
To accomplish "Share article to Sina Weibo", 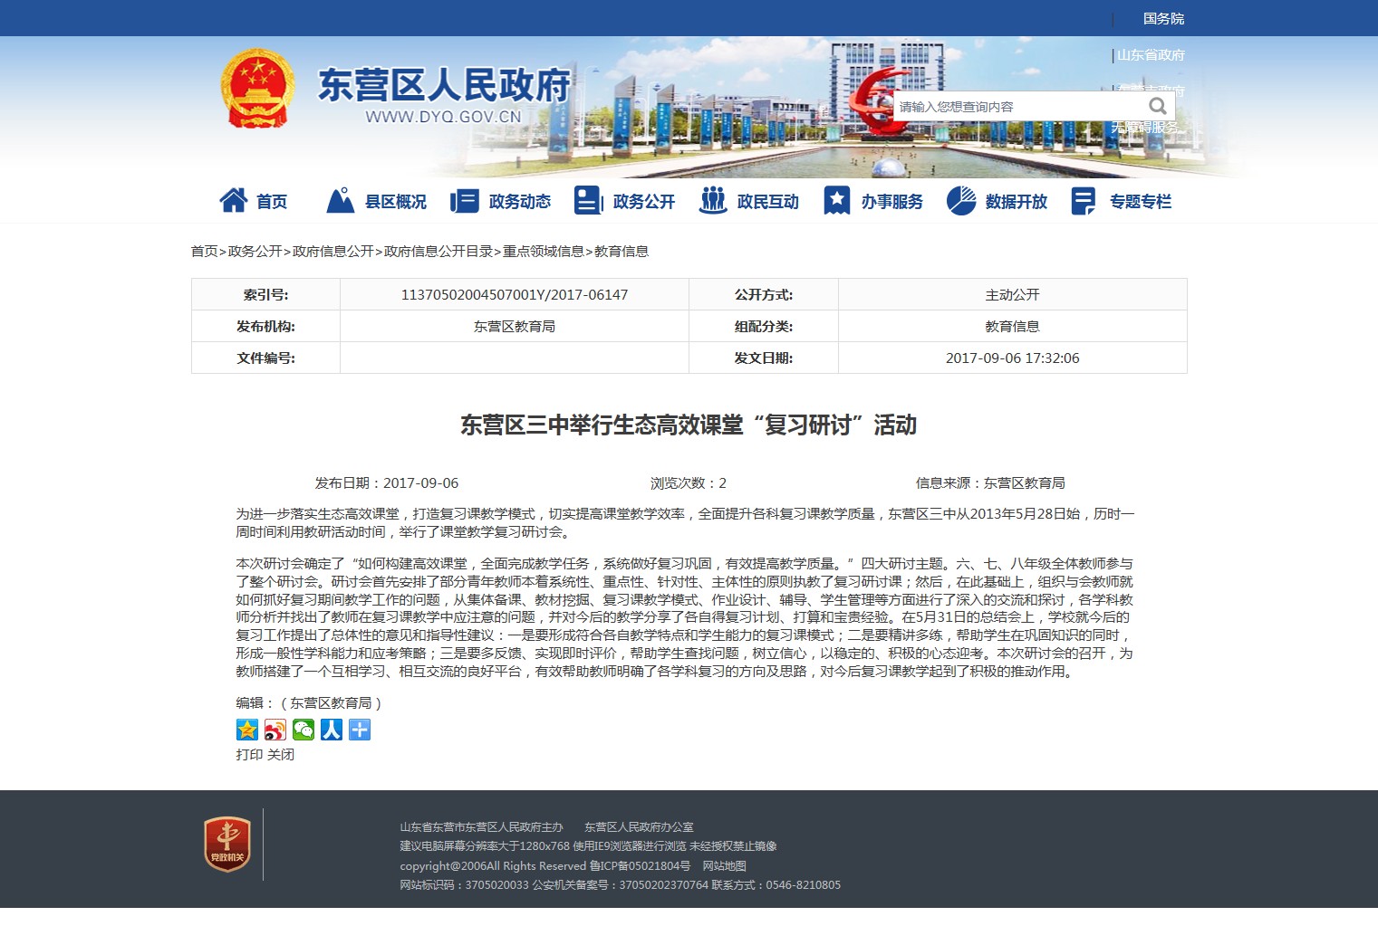I will click(275, 730).
